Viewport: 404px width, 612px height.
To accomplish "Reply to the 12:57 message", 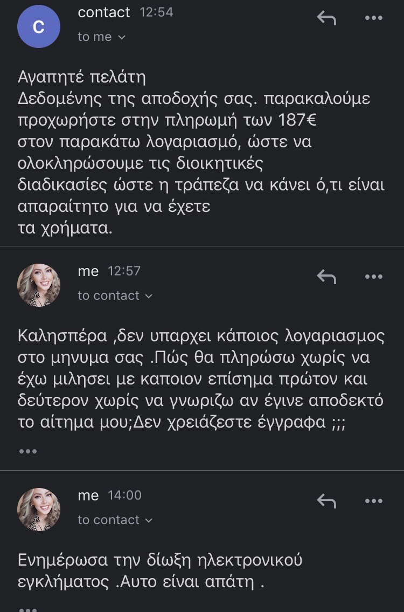I will tap(326, 277).
